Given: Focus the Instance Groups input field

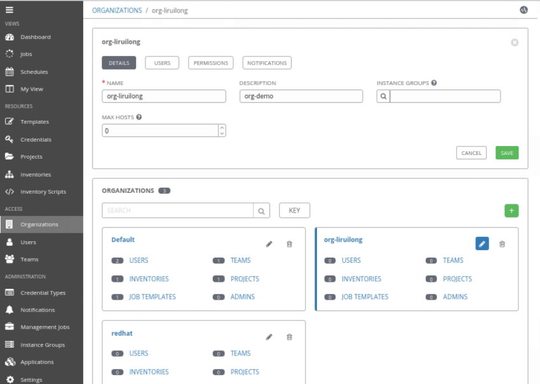Looking at the screenshot, I should [x=445, y=96].
